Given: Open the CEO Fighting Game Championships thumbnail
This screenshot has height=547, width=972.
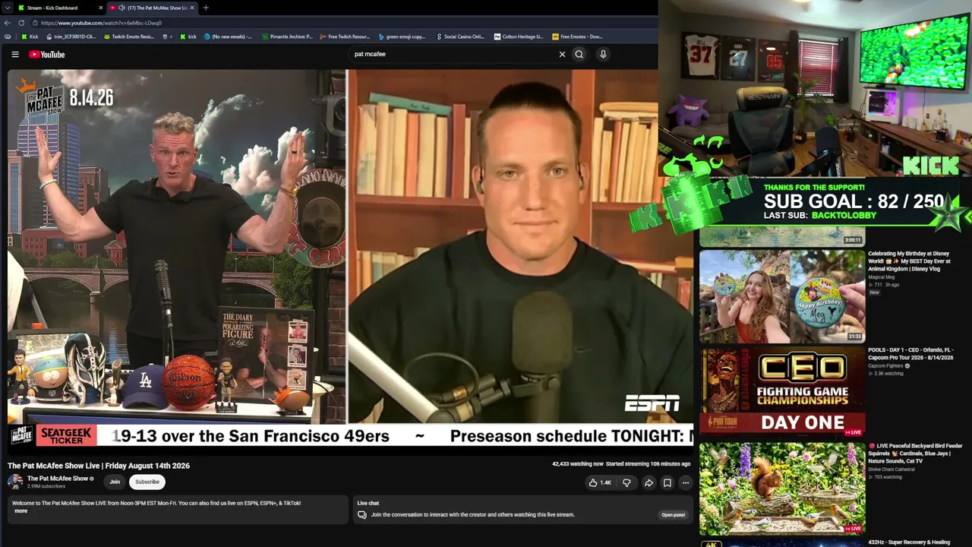Looking at the screenshot, I should (782, 393).
